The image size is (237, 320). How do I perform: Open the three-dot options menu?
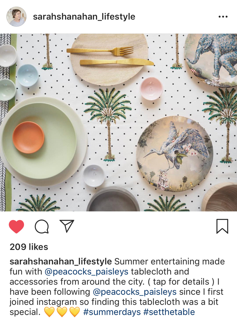point(223,17)
